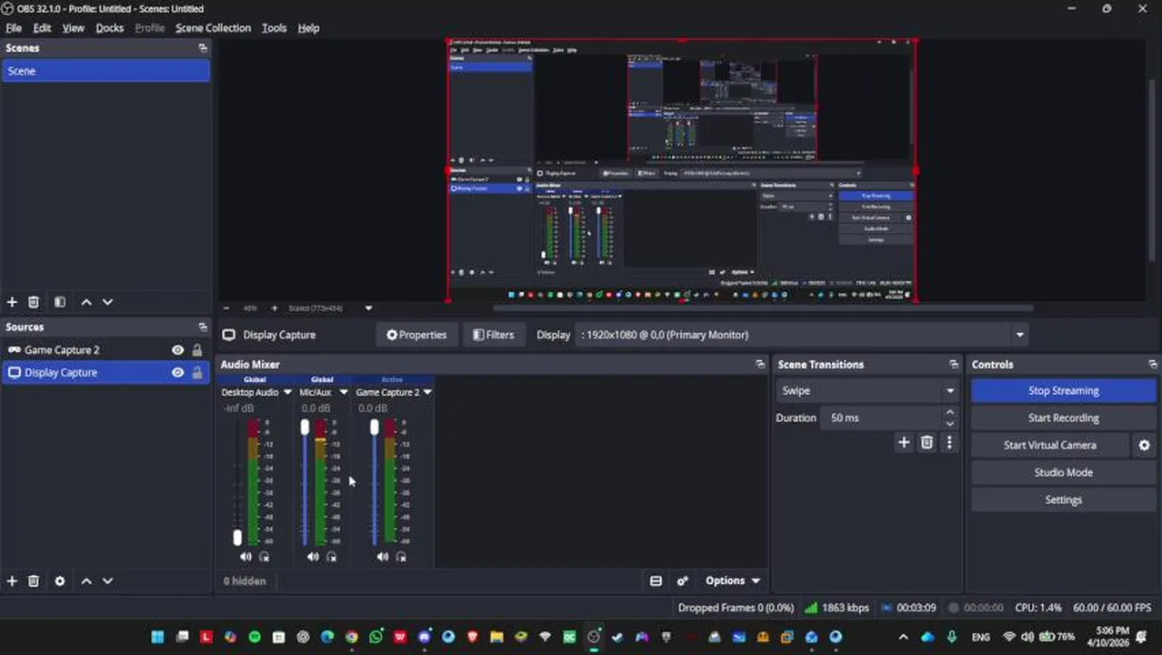The width and height of the screenshot is (1162, 655).
Task: Open advanced audio properties gears icon
Action: (683, 580)
